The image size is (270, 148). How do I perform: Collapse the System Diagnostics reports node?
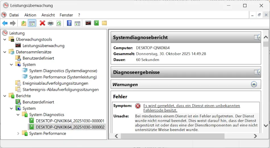click(18, 115)
